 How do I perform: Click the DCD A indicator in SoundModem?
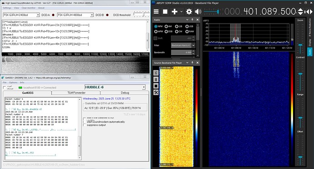click(x=53, y=15)
